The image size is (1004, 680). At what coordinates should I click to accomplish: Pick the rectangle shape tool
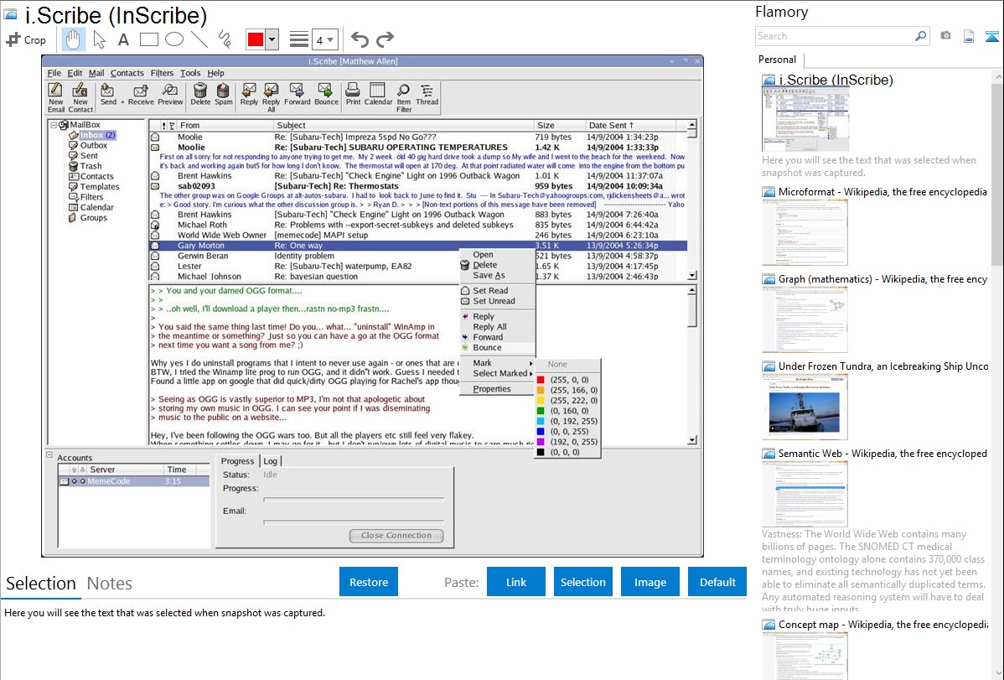pyautogui.click(x=148, y=39)
